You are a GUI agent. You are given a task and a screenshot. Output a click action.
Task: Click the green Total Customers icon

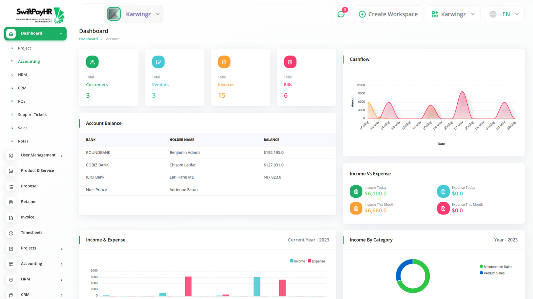[92, 62]
